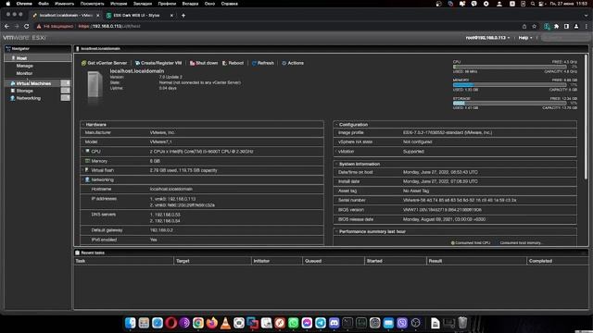Viewport: 593px width, 333px height.
Task: Click the Networking icon in Hardware table
Action: click(87, 179)
